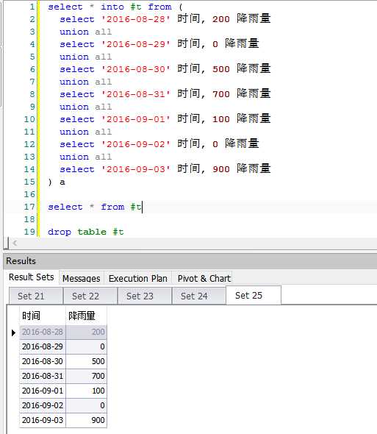Select the 2016-08-29 date cell
The width and height of the screenshot is (377, 434).
43,346
